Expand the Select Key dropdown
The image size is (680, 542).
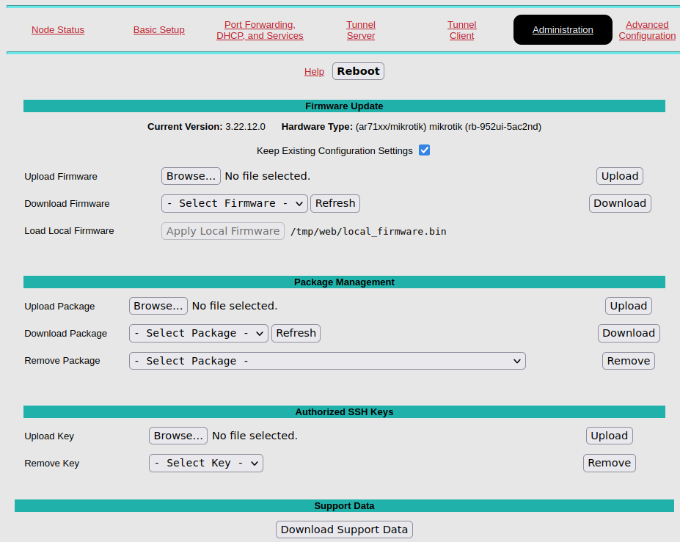click(x=205, y=463)
